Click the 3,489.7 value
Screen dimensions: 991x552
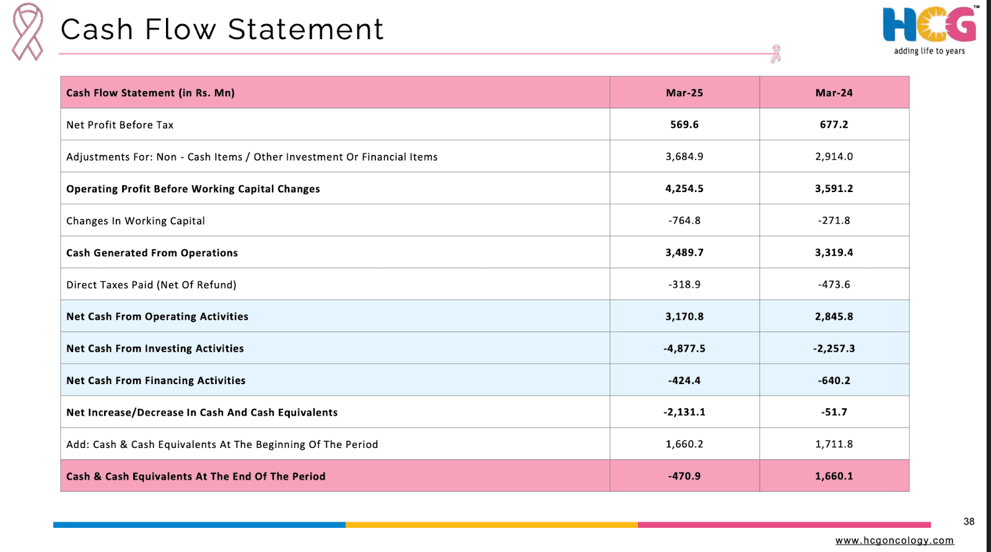click(x=684, y=253)
